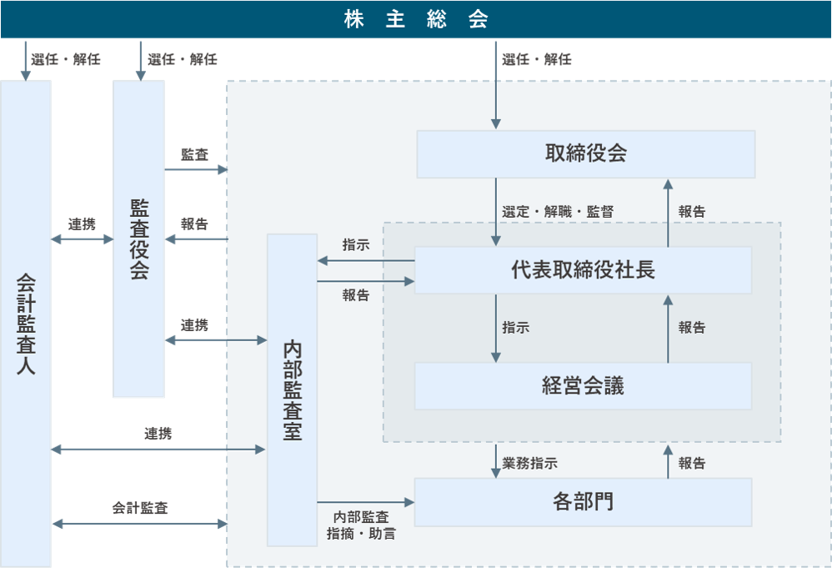Click the 株主総会 header box
This screenshot has height=568, width=832.
pyautogui.click(x=416, y=18)
